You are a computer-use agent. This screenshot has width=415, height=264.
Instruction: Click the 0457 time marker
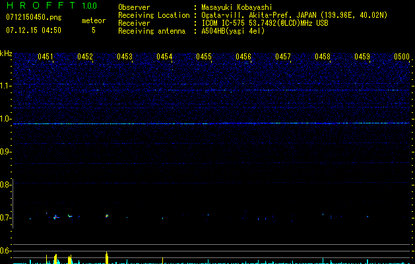(x=283, y=57)
